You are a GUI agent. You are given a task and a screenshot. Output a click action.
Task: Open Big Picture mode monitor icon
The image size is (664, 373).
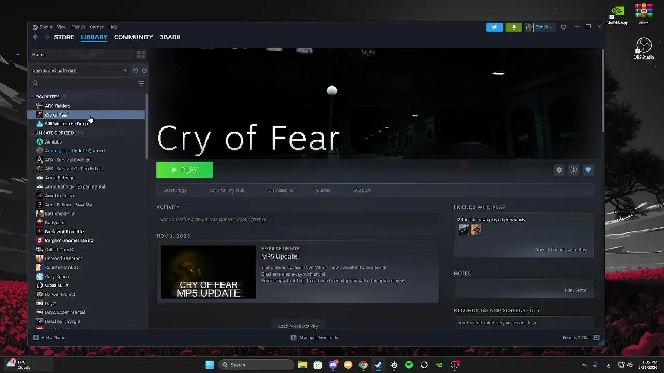tap(563, 27)
